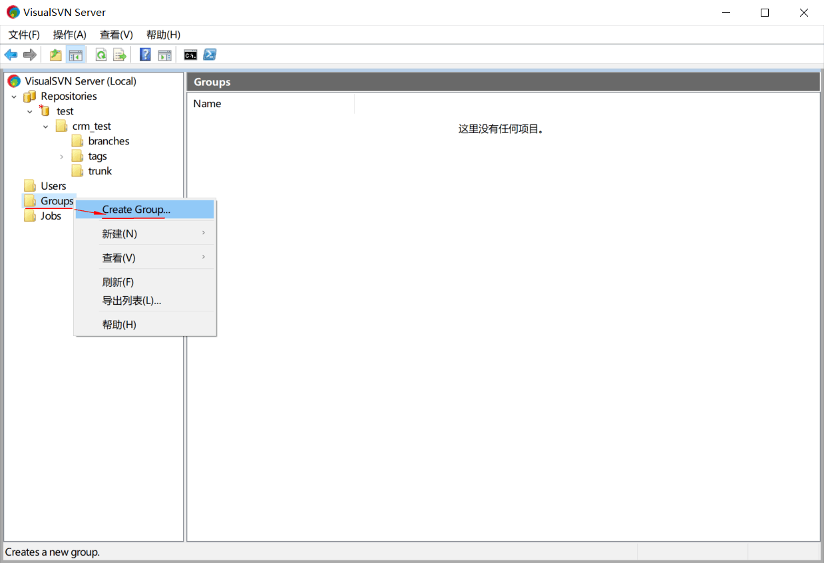Select the tags label
Image resolution: width=824 pixels, height=563 pixels.
pos(97,156)
